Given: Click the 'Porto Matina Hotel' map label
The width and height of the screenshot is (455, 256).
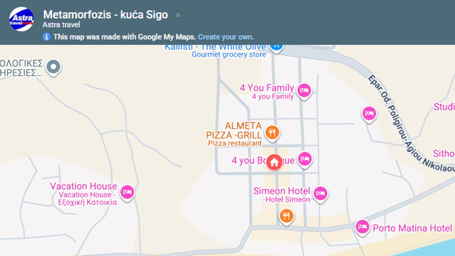Looking at the screenshot, I should pyautogui.click(x=413, y=228).
